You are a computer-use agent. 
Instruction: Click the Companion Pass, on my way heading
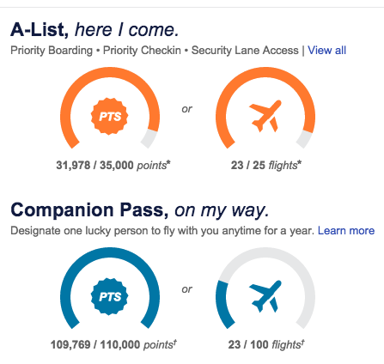(140, 210)
